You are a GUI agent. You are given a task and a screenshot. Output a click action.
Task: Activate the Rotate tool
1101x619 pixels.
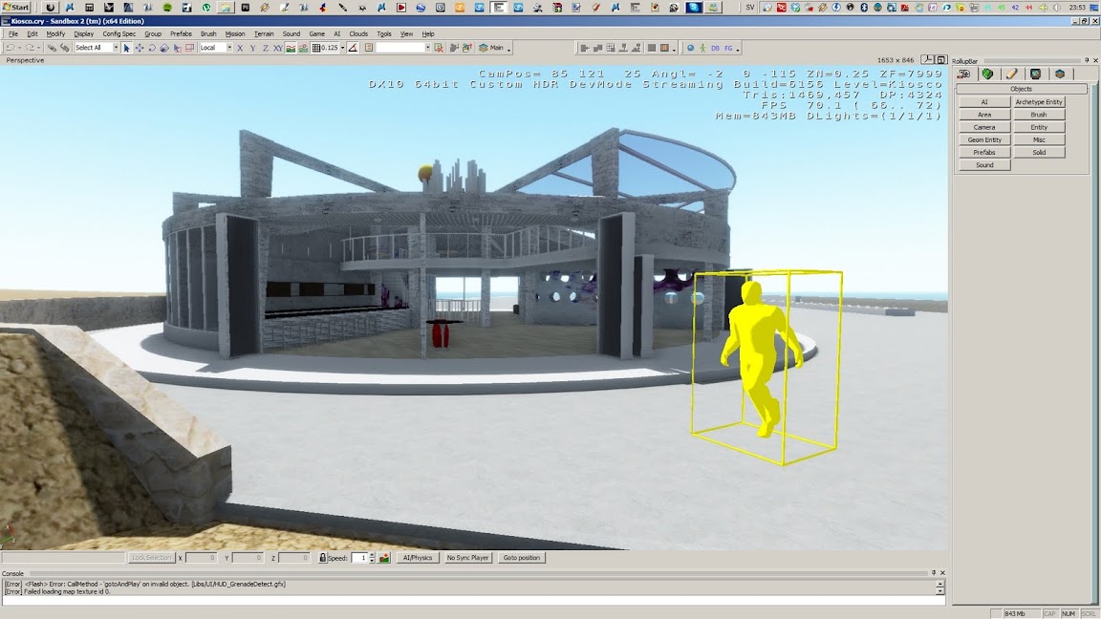[x=152, y=48]
